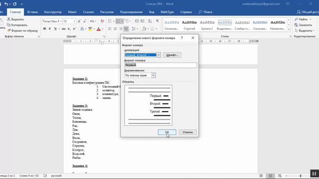Select Цитата 2 style thumbnail
Screen dimensions: 319x179
click(207, 25)
